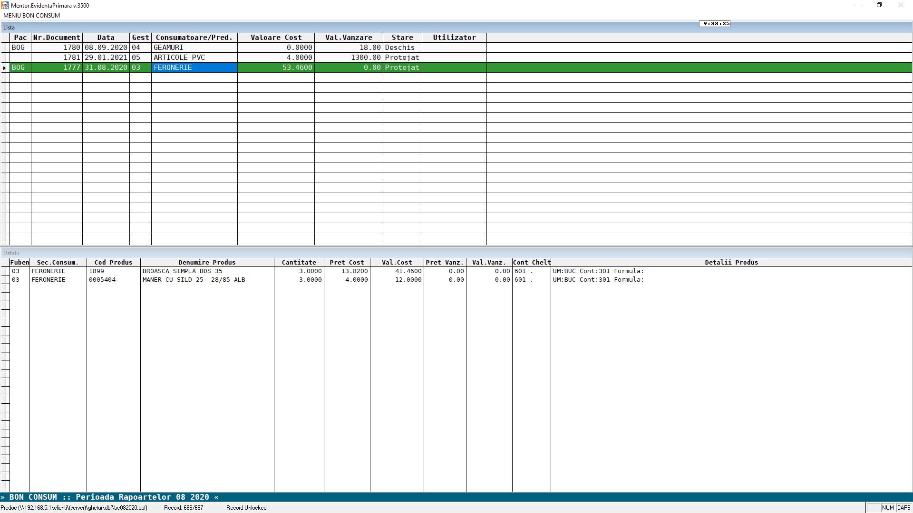Click the Utilizator column header
Screen dimensions: 913x513
[454, 38]
